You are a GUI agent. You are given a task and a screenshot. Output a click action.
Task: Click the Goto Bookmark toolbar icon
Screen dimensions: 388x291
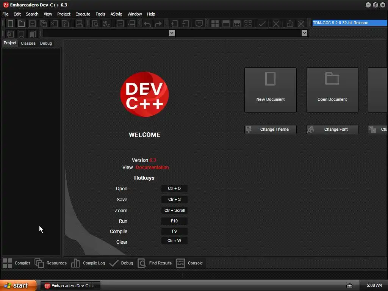[32, 34]
